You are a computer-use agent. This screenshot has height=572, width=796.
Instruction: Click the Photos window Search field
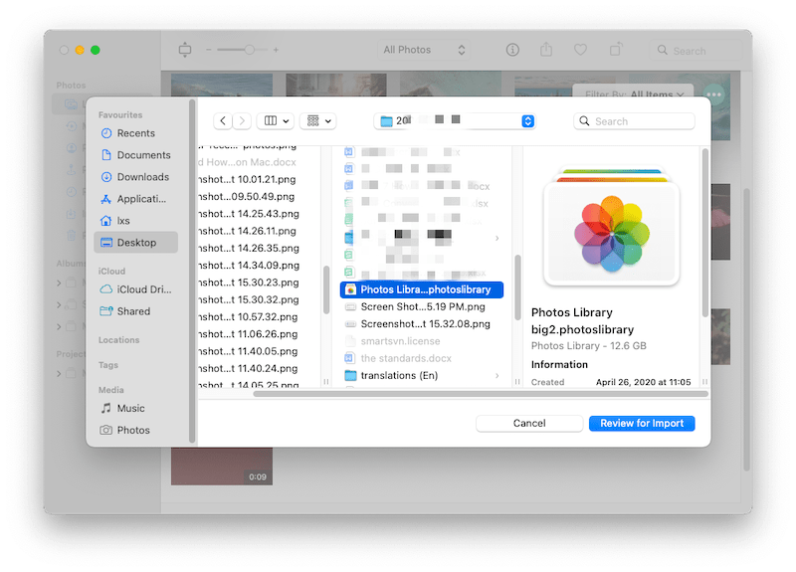click(695, 51)
